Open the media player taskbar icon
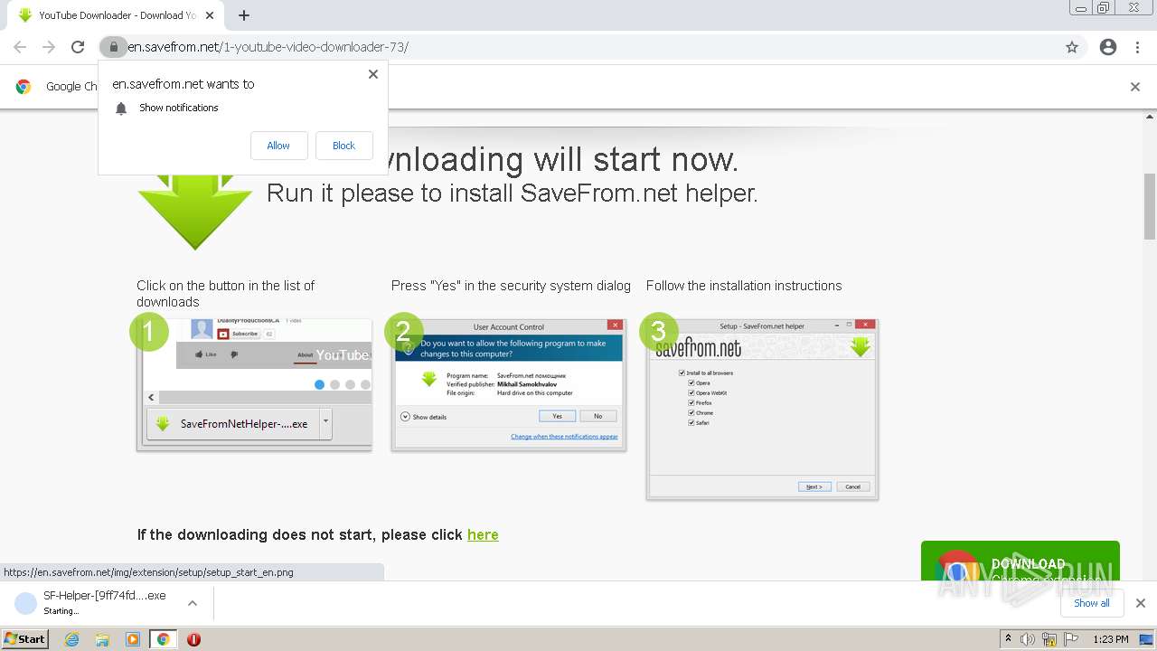This screenshot has height=651, width=1157. pos(133,638)
